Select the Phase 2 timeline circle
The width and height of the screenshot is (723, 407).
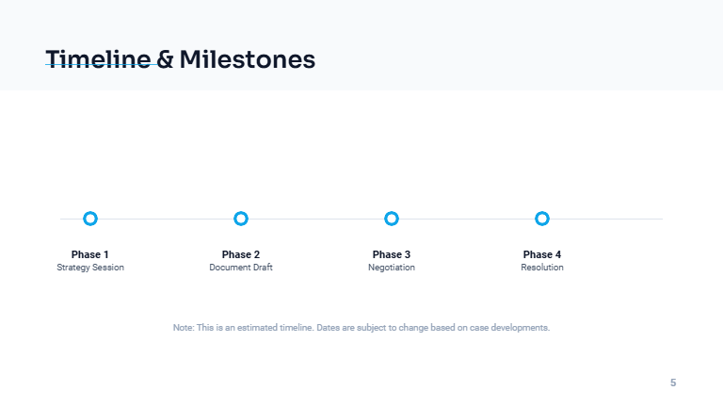tap(241, 219)
